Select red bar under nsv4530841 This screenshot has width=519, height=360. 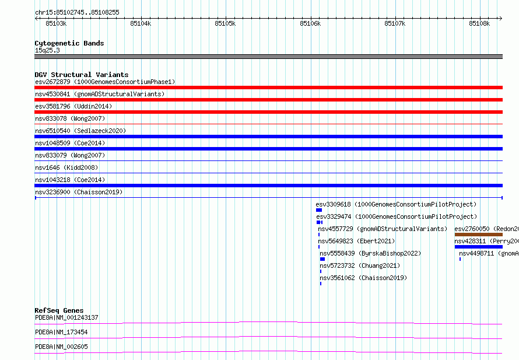268,100
